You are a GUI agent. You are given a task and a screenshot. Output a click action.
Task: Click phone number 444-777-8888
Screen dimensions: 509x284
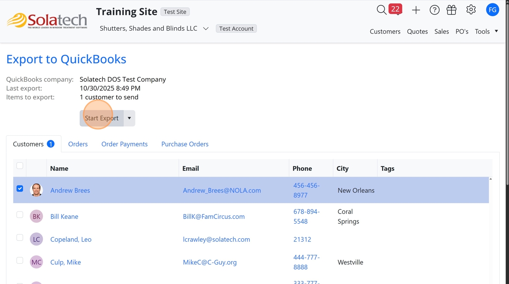point(307,262)
